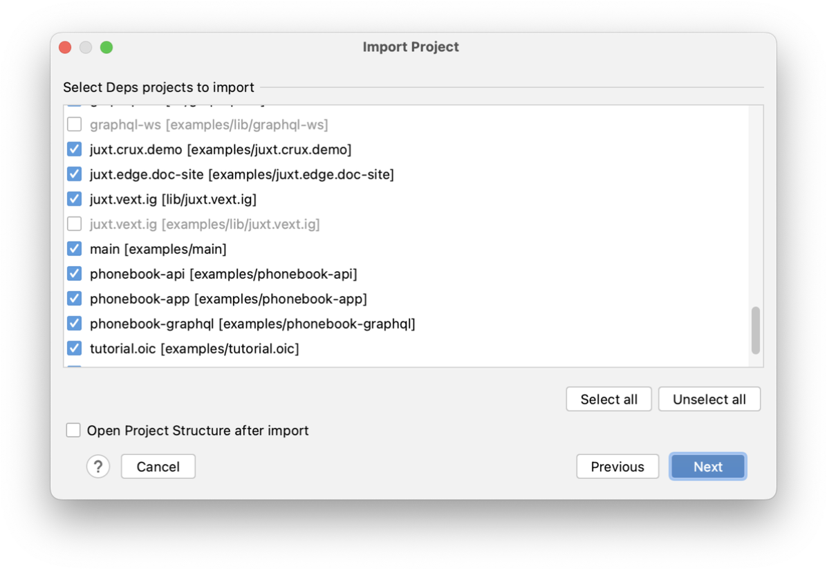Uncheck phonebook-api project checkbox
The width and height of the screenshot is (827, 569).
pos(75,274)
